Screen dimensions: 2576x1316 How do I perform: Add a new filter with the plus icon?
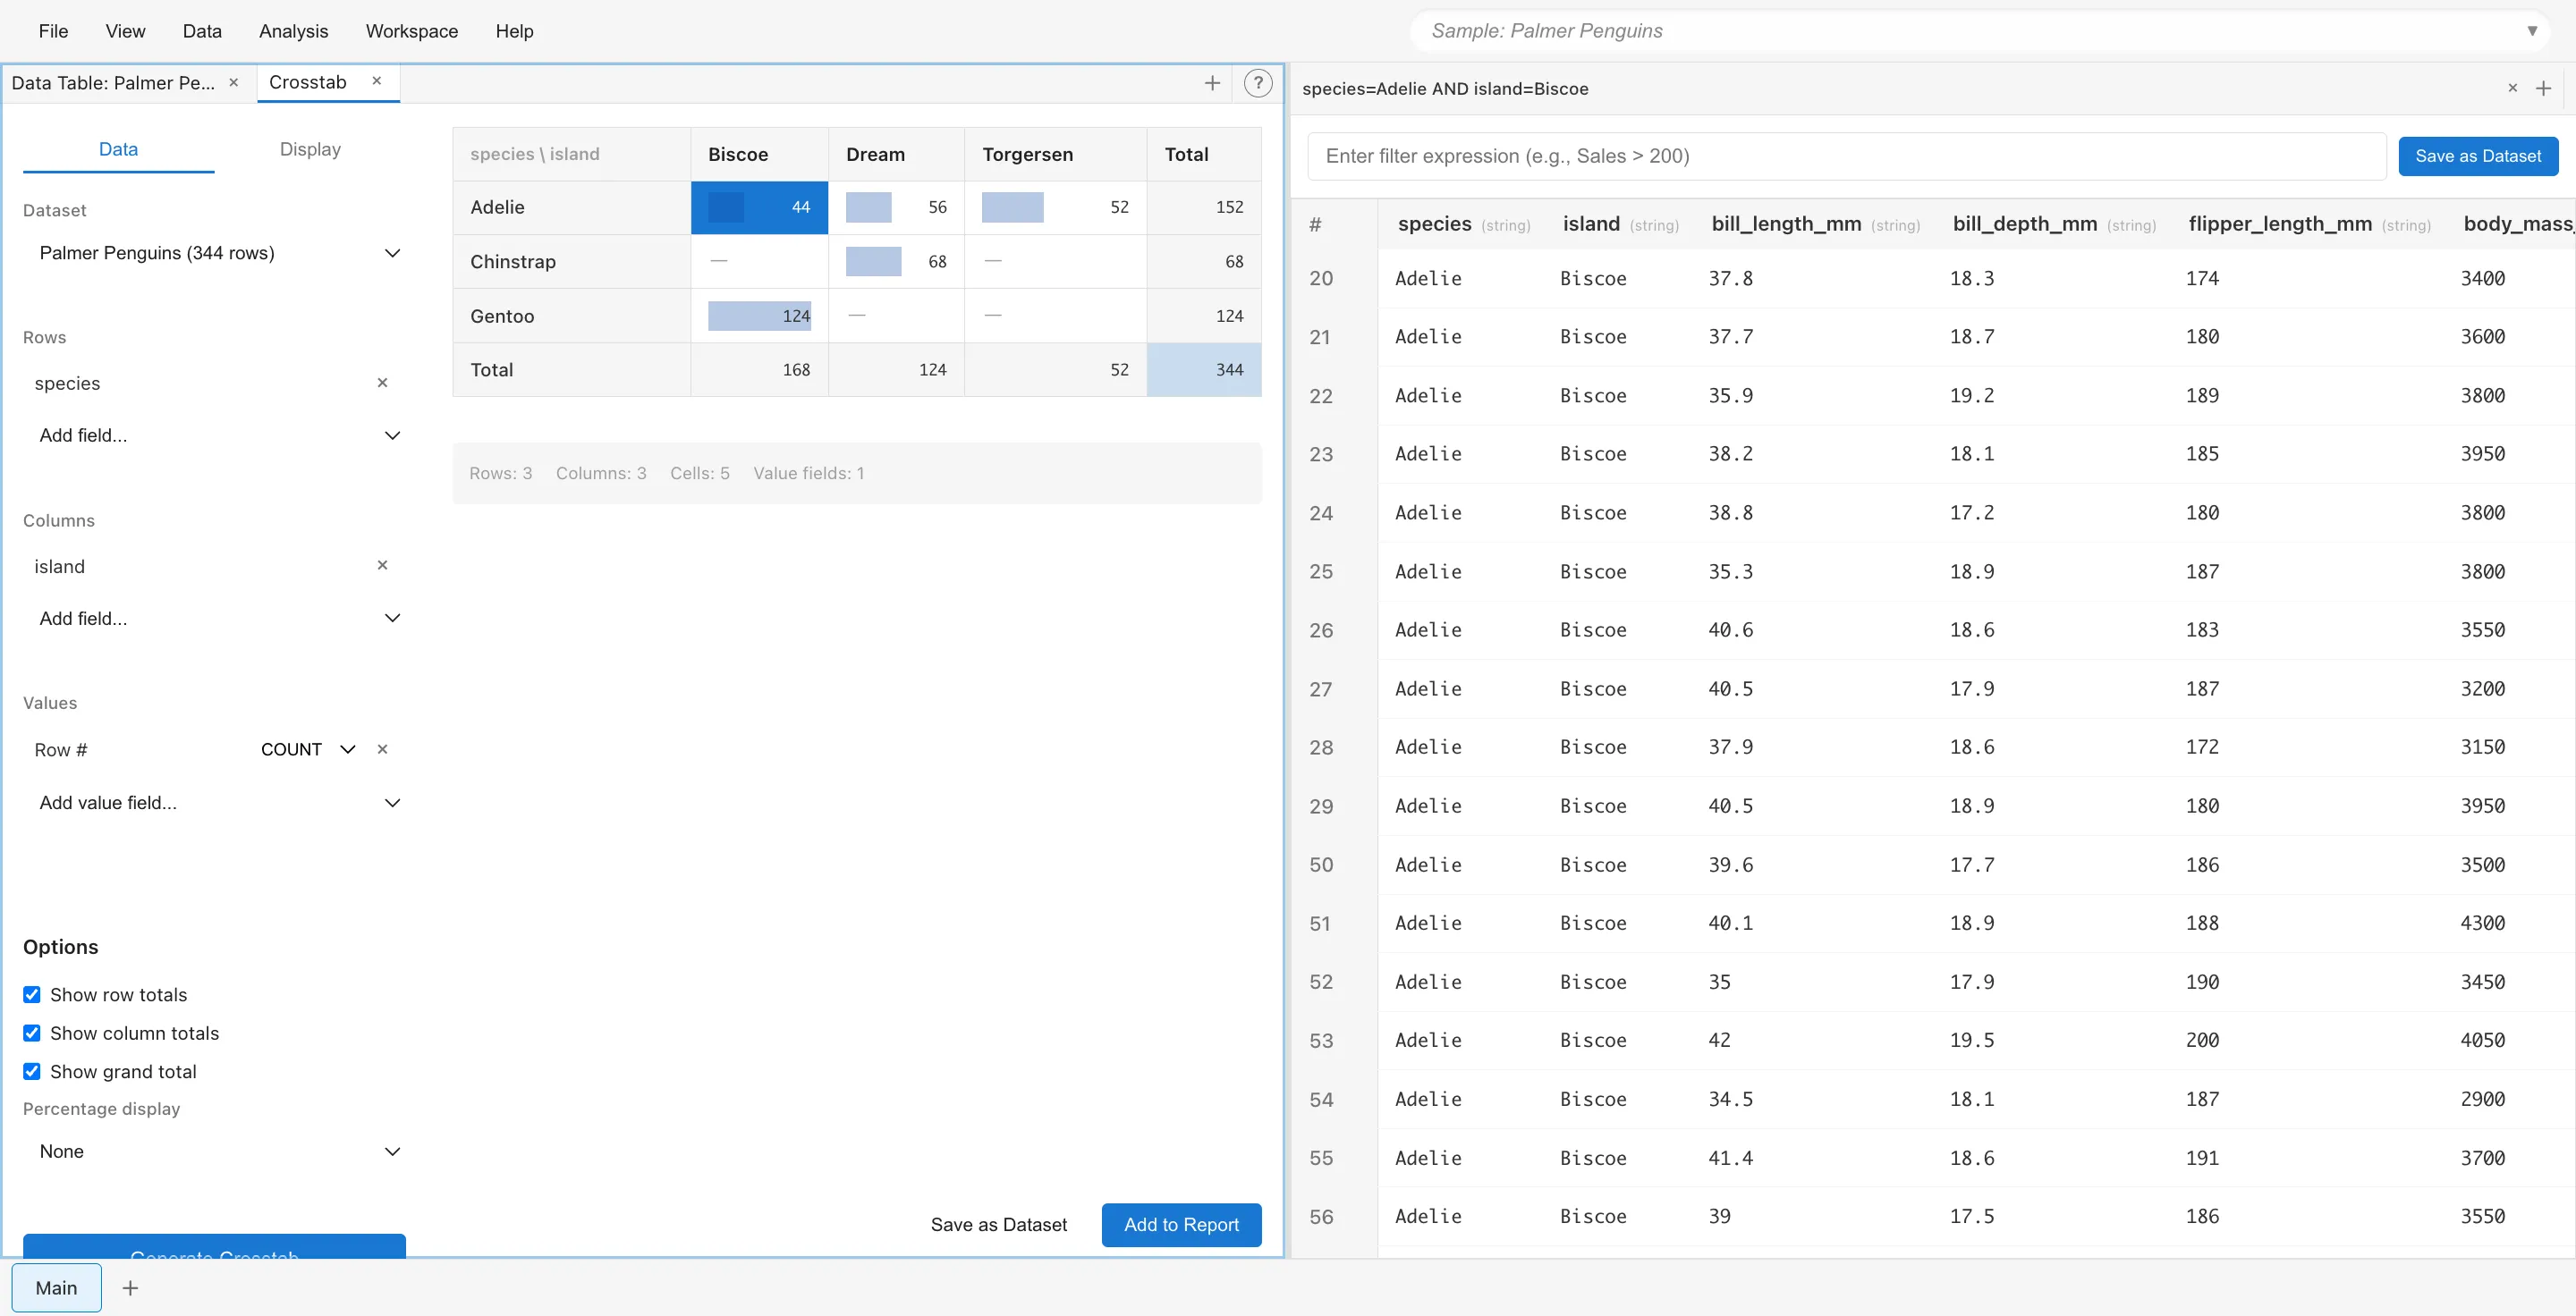[2544, 88]
